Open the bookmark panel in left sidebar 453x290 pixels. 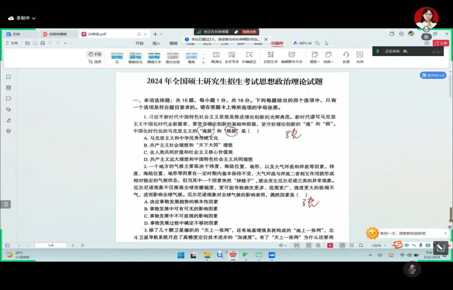[8, 77]
